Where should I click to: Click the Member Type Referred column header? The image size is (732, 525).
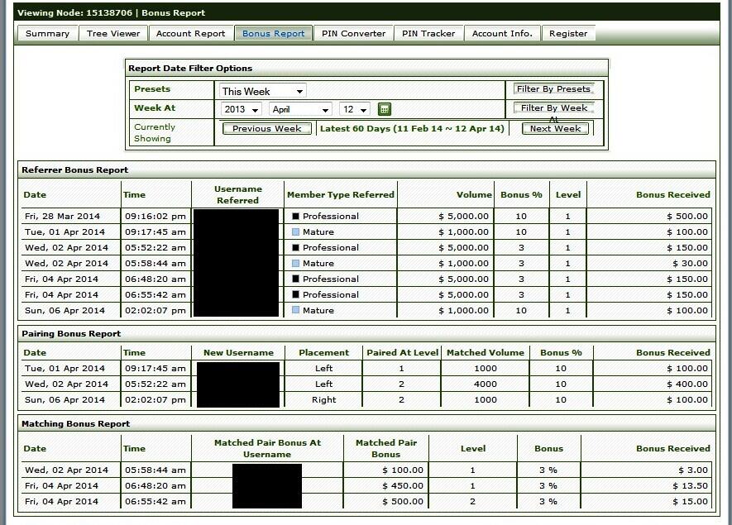[x=341, y=194]
